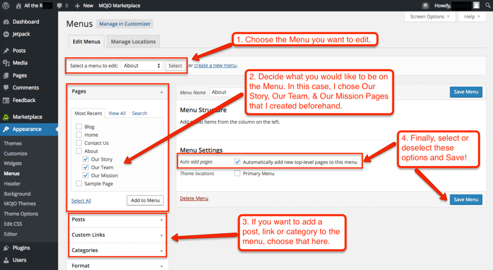
Task: Open the MOJO Themes submenu item
Action: (x=20, y=204)
